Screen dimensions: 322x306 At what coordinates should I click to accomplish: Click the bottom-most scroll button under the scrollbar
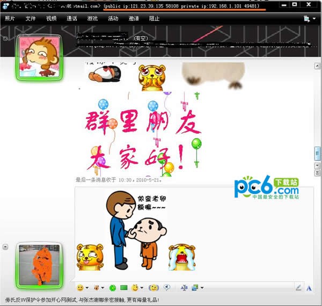[x=317, y=173]
